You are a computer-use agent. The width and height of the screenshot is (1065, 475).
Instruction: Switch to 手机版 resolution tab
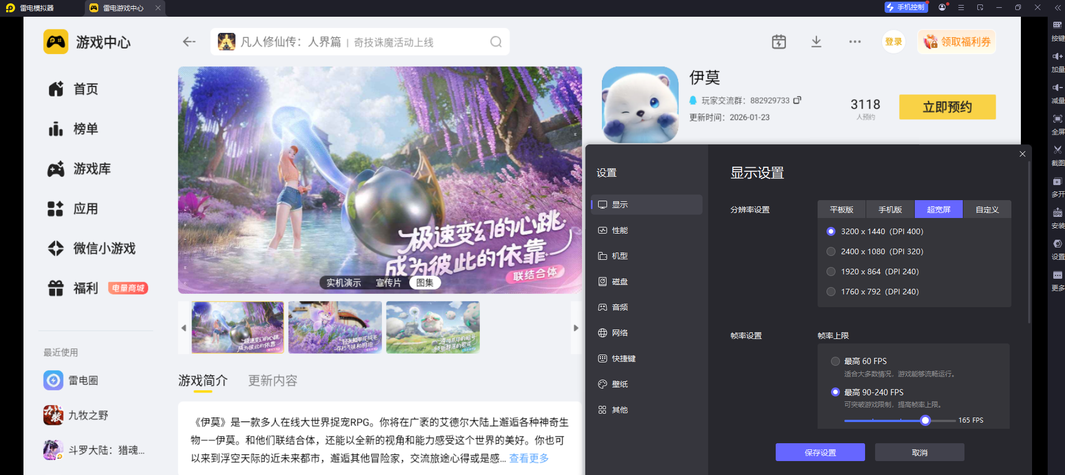[x=890, y=209]
